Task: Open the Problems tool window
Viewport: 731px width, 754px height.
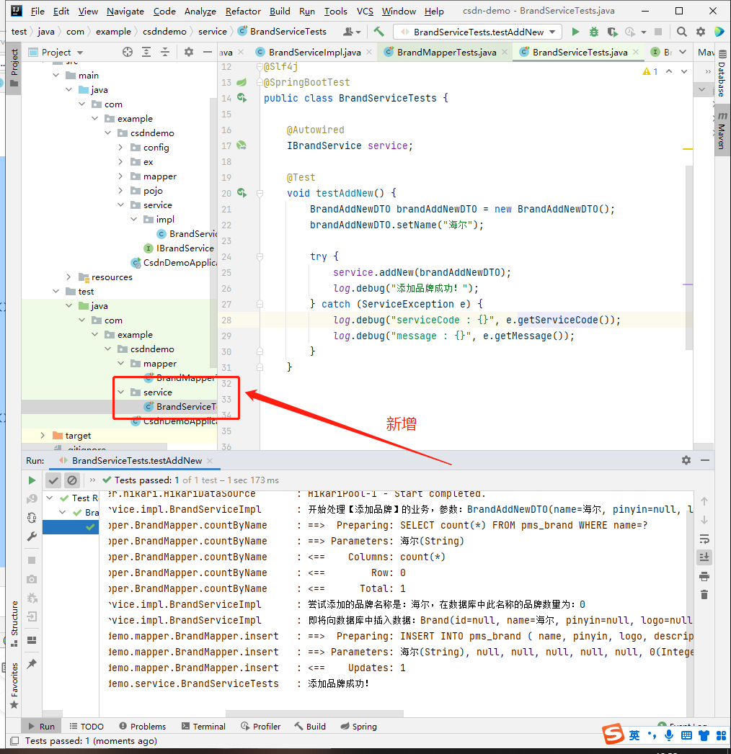Action: coord(143,726)
